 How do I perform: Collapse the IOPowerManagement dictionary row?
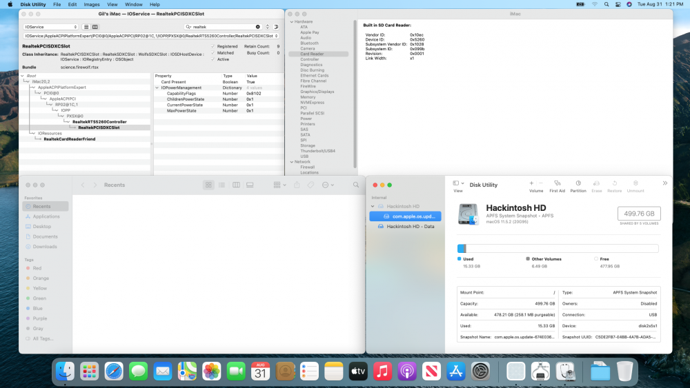coord(157,88)
